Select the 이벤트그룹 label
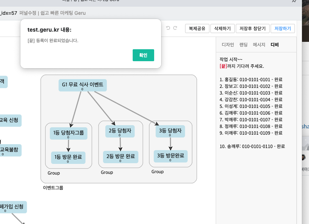The width and height of the screenshot is (309, 224). tap(53, 188)
